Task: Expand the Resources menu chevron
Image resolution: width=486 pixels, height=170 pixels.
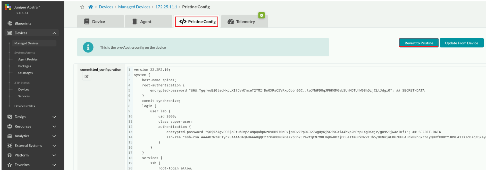Action: [x=54, y=126]
